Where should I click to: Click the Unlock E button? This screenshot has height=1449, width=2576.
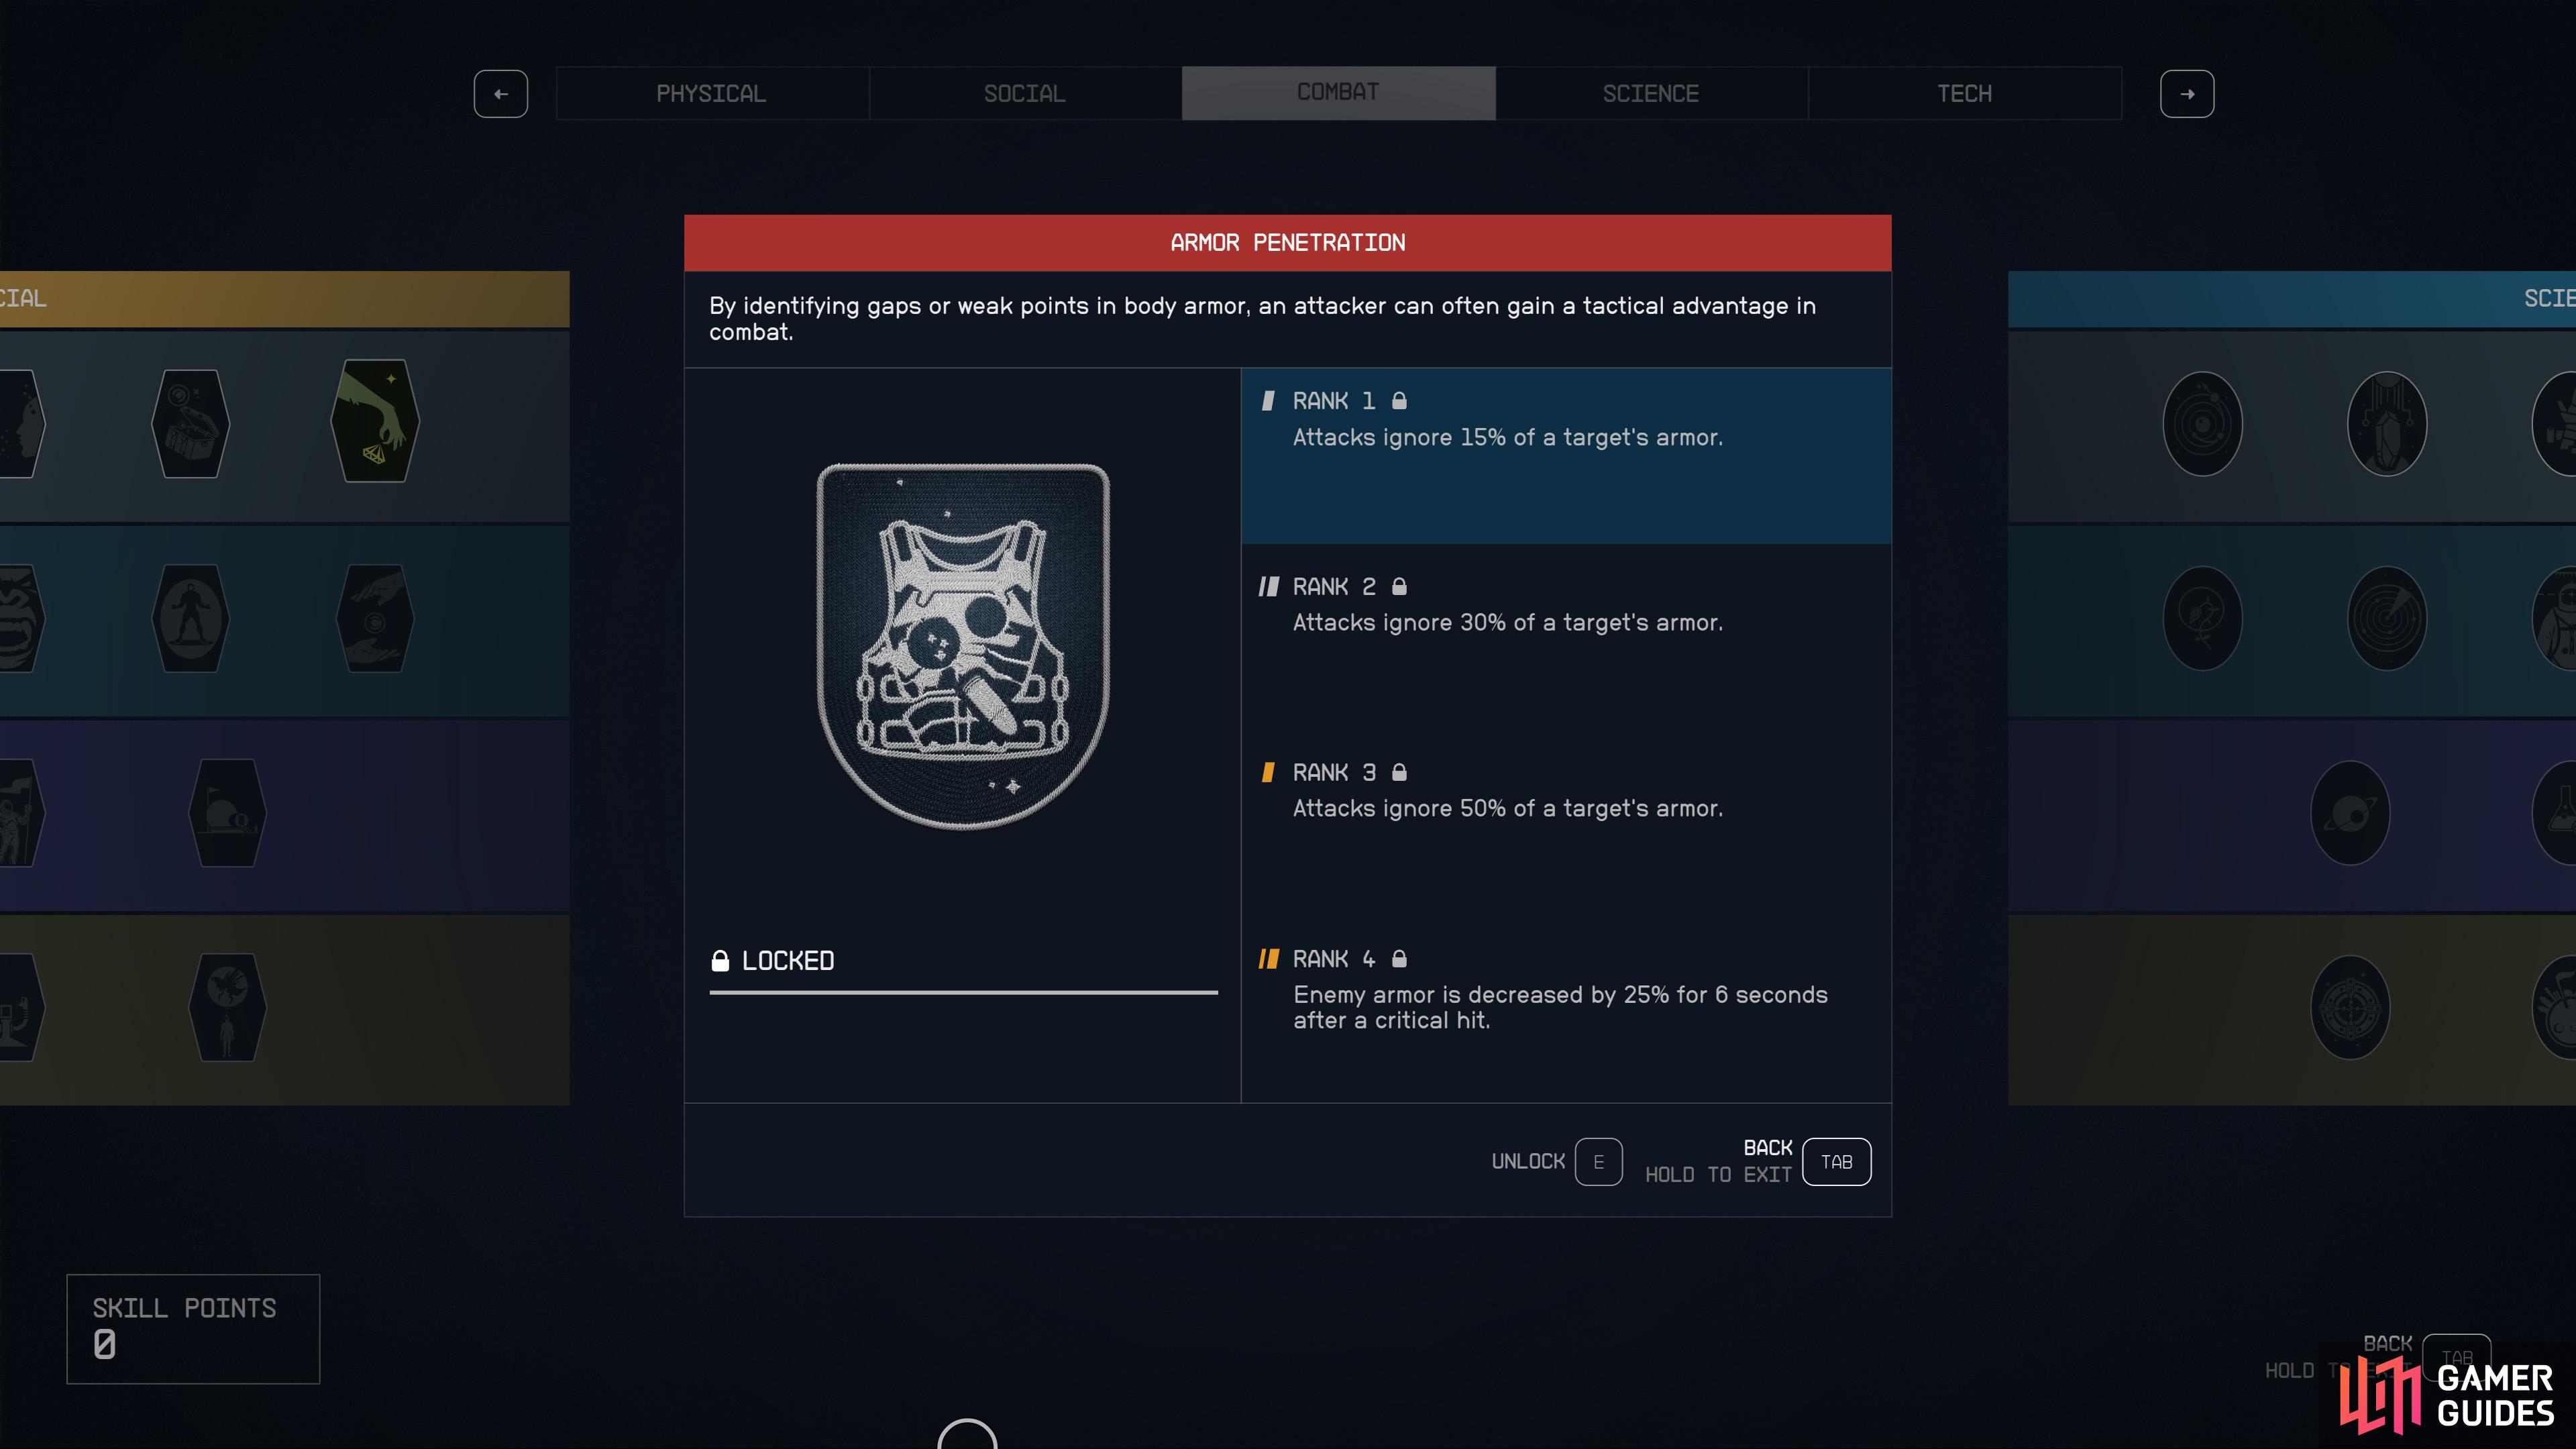tap(1598, 1162)
